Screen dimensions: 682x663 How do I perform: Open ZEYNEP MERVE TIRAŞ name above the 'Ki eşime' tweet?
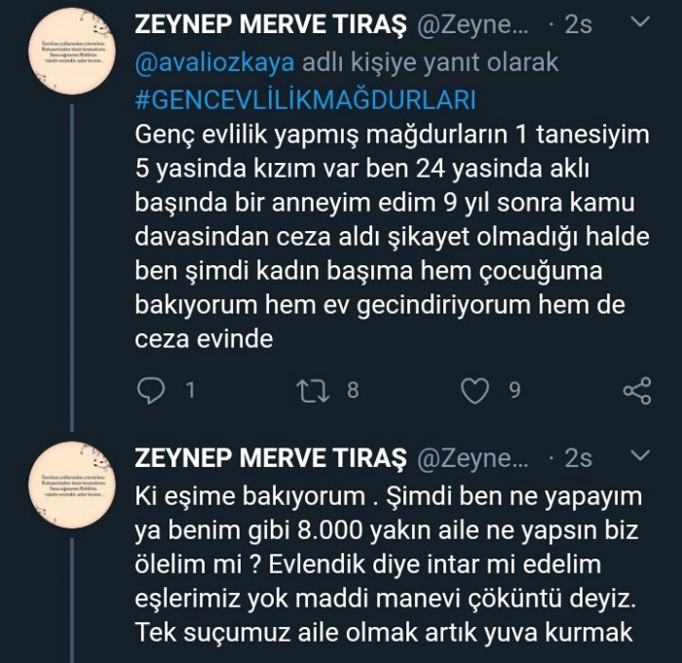pyautogui.click(x=271, y=457)
